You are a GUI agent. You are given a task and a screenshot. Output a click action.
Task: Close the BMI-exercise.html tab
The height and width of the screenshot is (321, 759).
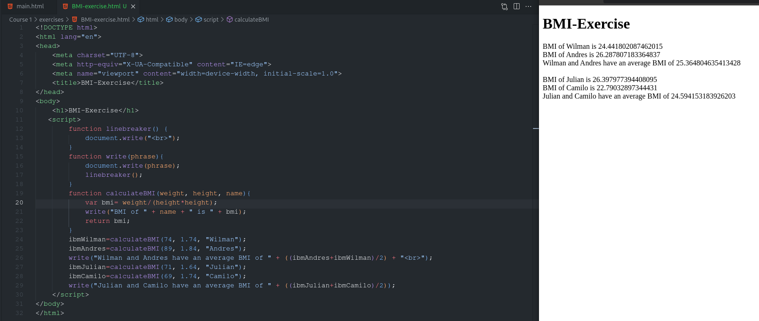coord(133,6)
